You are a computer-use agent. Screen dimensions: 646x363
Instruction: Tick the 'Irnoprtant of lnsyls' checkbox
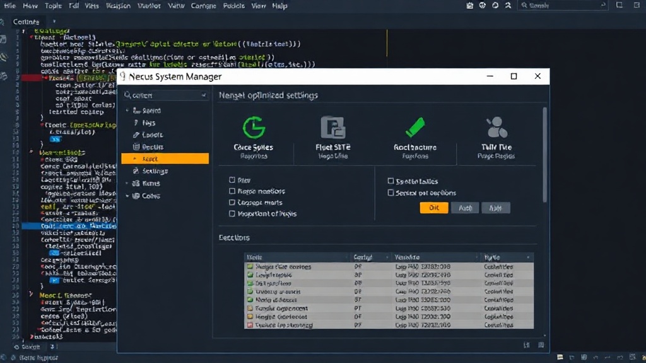click(232, 214)
